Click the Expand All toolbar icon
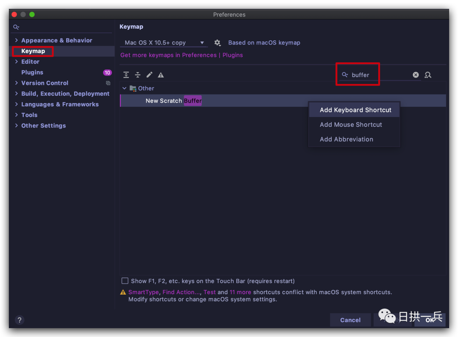Screen dimensions: 458x337 pyautogui.click(x=126, y=75)
